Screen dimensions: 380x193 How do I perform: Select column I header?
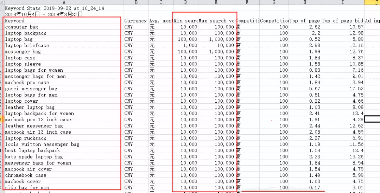[343, 2]
